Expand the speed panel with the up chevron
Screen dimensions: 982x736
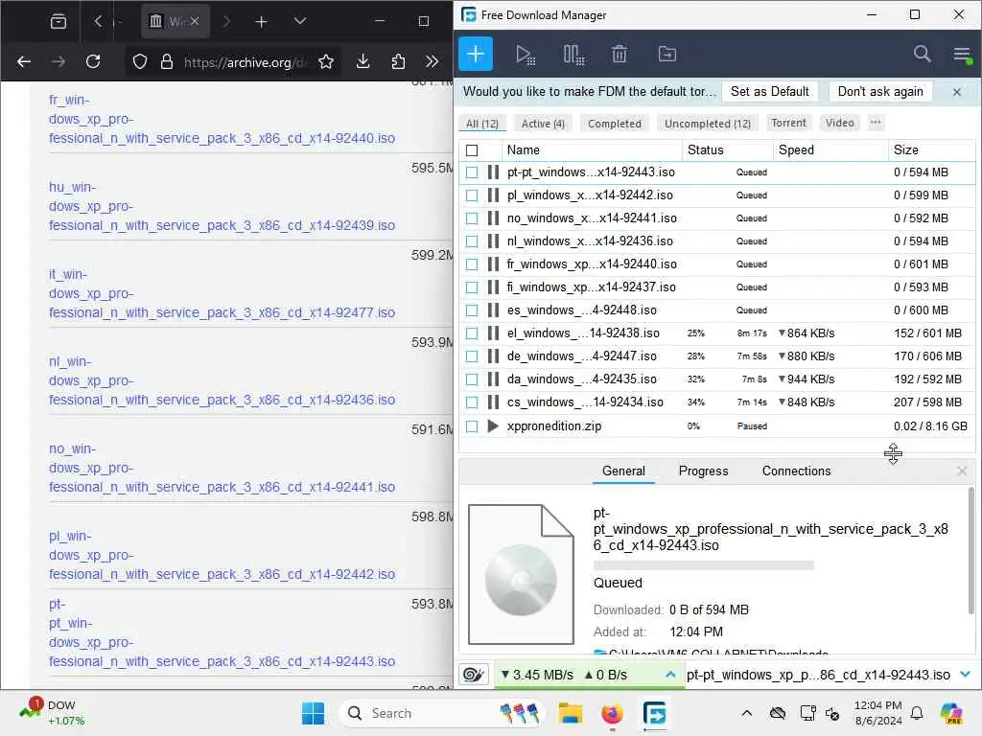[670, 674]
